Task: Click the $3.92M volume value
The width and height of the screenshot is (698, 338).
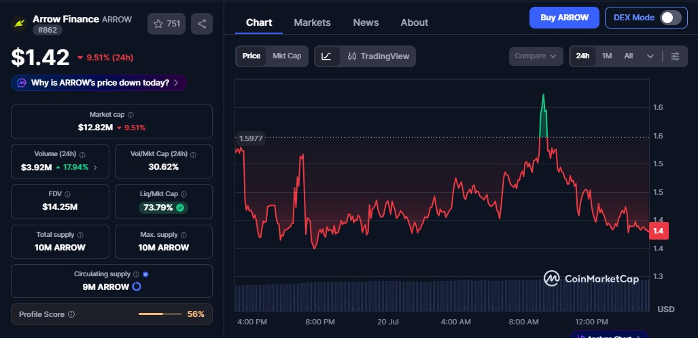Action: tap(37, 168)
